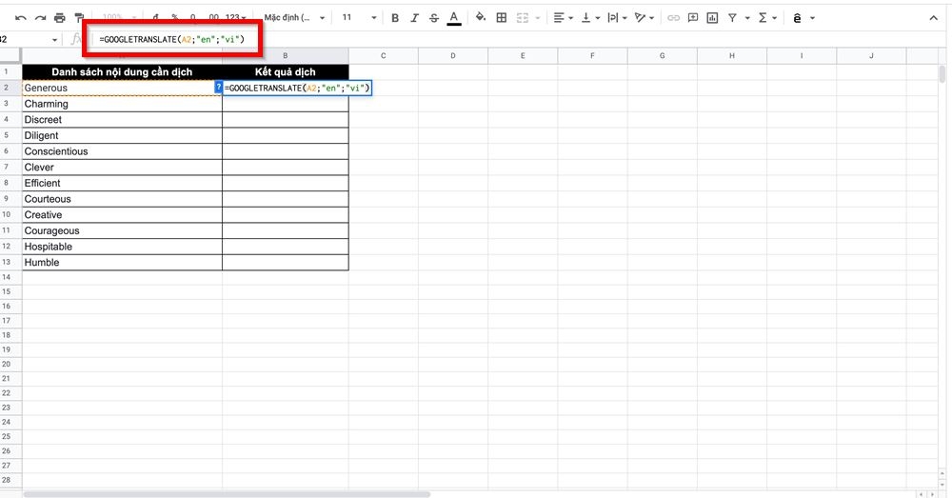Click header cell 'Kết quả dịch'
952x498 pixels.
click(286, 71)
